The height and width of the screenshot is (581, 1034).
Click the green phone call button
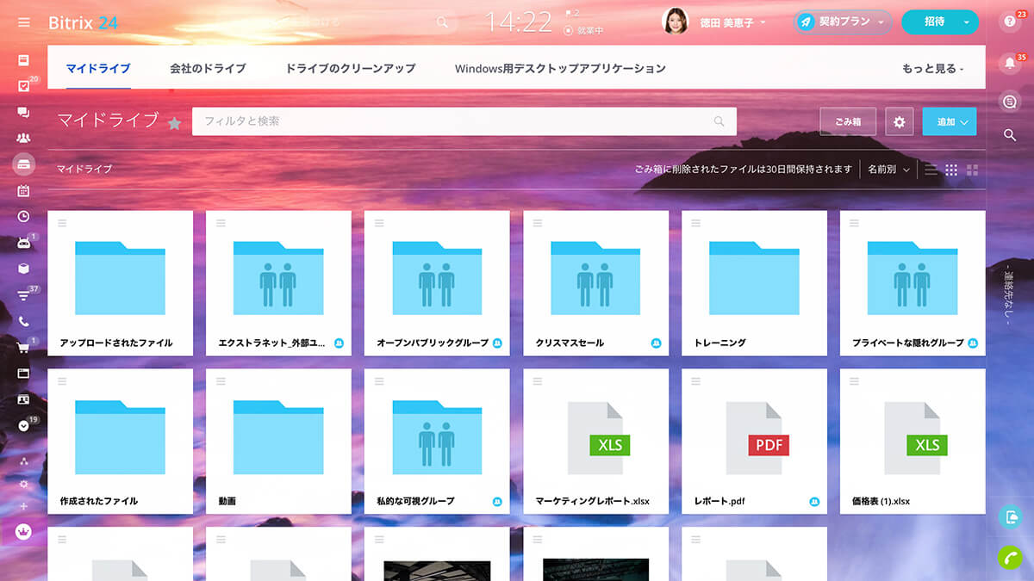tap(1010, 557)
